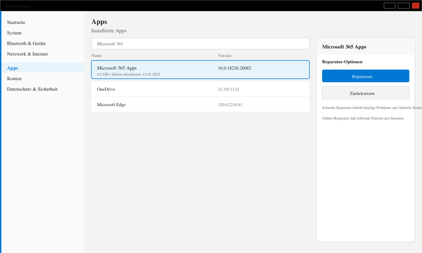Click the Zurücksetzen button
Image resolution: width=422 pixels, height=253 pixels.
[x=366, y=93]
